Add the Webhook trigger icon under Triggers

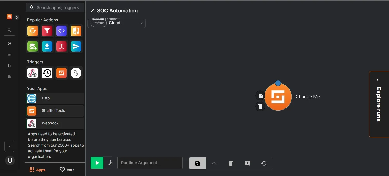coord(33,73)
